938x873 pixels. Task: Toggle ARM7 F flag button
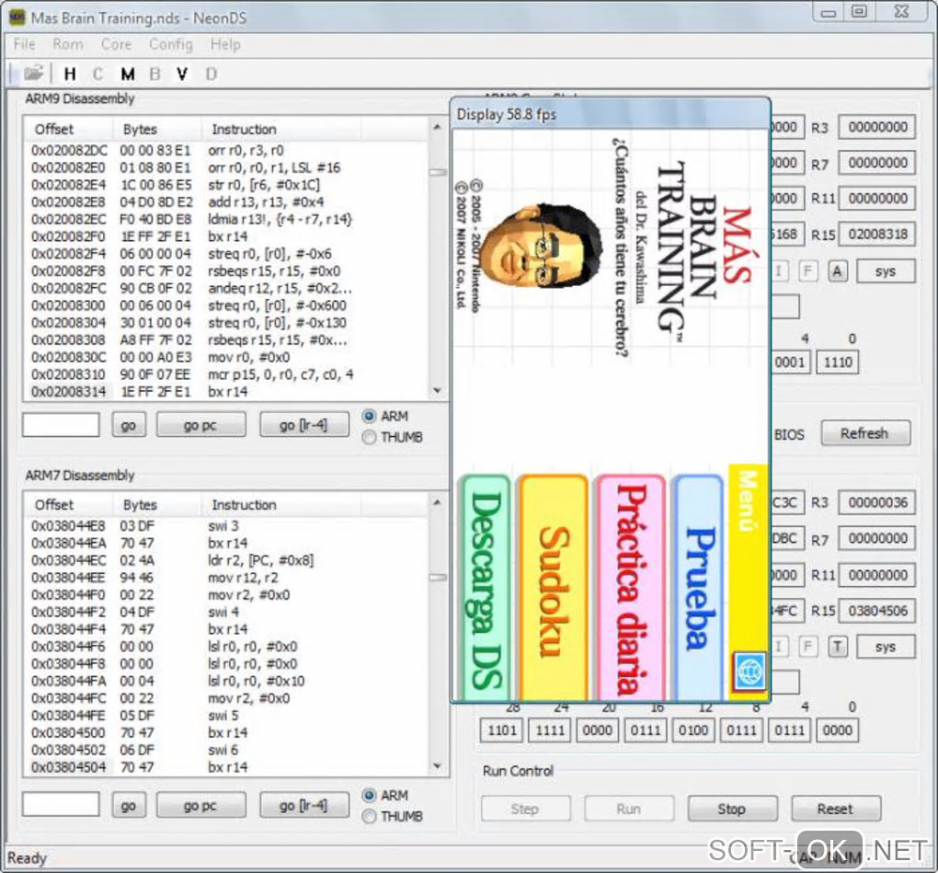tap(807, 647)
